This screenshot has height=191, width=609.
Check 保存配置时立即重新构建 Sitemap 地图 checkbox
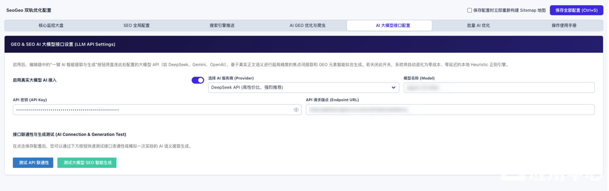click(470, 10)
